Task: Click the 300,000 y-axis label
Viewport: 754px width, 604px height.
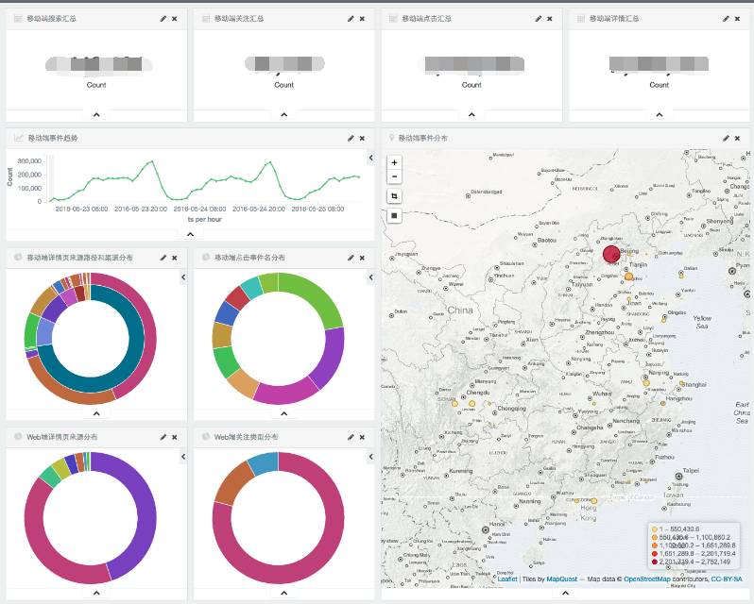Action: pyautogui.click(x=29, y=160)
